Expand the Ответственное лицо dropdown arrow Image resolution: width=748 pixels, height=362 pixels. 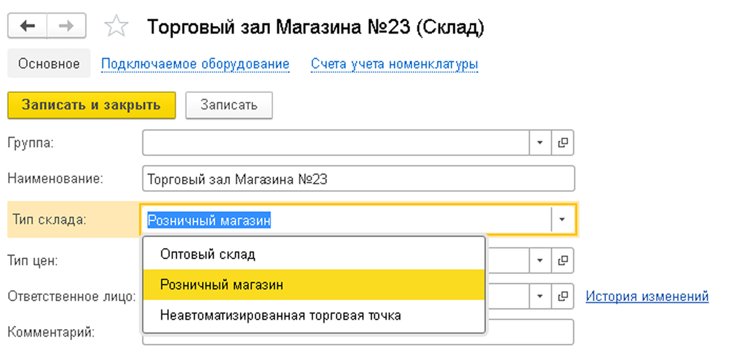(540, 296)
